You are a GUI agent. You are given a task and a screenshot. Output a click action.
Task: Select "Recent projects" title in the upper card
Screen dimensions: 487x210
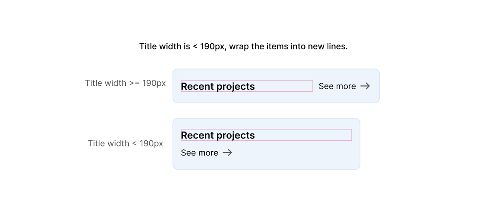218,86
